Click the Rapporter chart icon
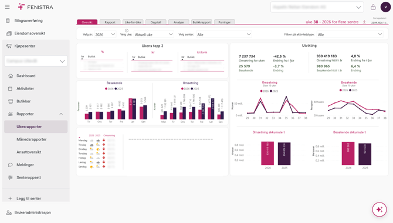393x223 pixels. pos(11,114)
